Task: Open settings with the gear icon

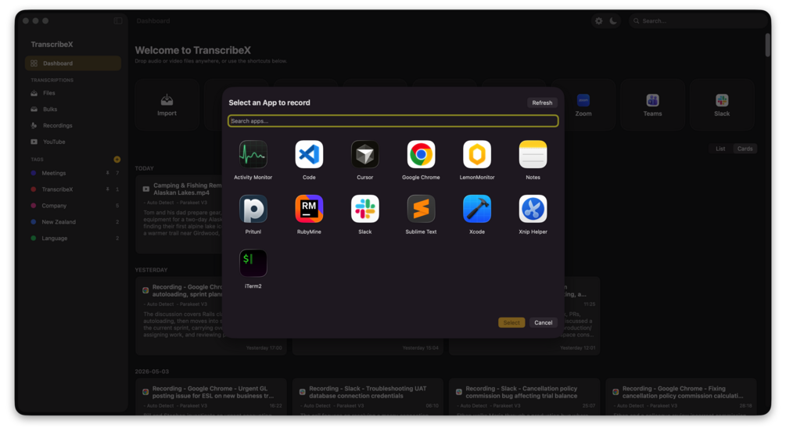Action: pyautogui.click(x=598, y=21)
